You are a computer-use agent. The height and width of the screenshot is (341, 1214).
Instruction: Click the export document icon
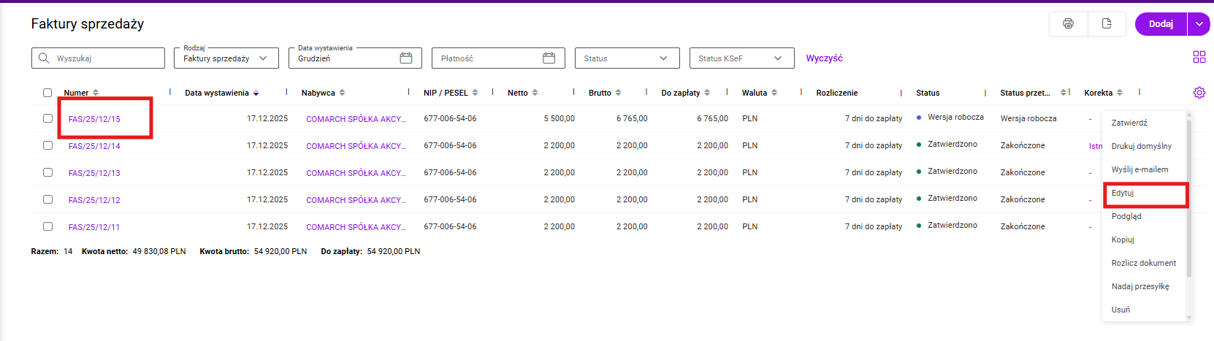[1107, 24]
